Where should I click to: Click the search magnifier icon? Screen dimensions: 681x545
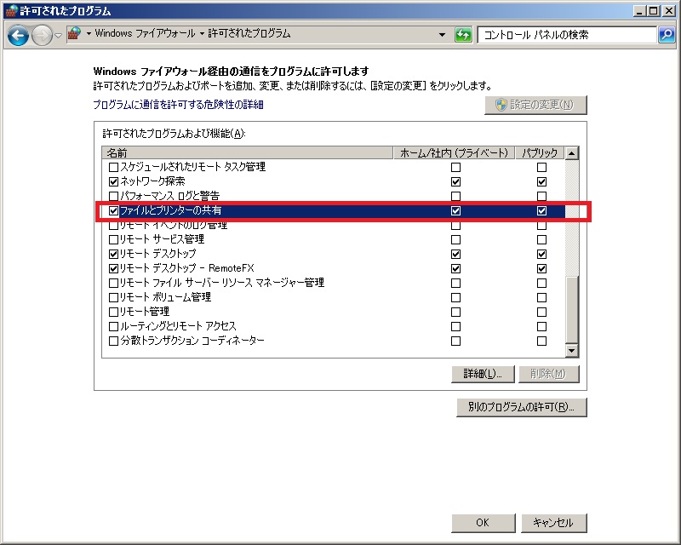pyautogui.click(x=667, y=35)
